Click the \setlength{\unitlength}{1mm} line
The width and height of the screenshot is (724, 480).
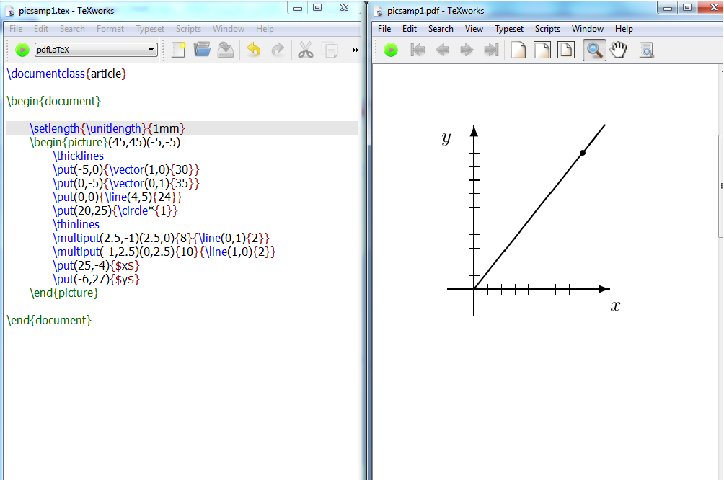coord(107,128)
